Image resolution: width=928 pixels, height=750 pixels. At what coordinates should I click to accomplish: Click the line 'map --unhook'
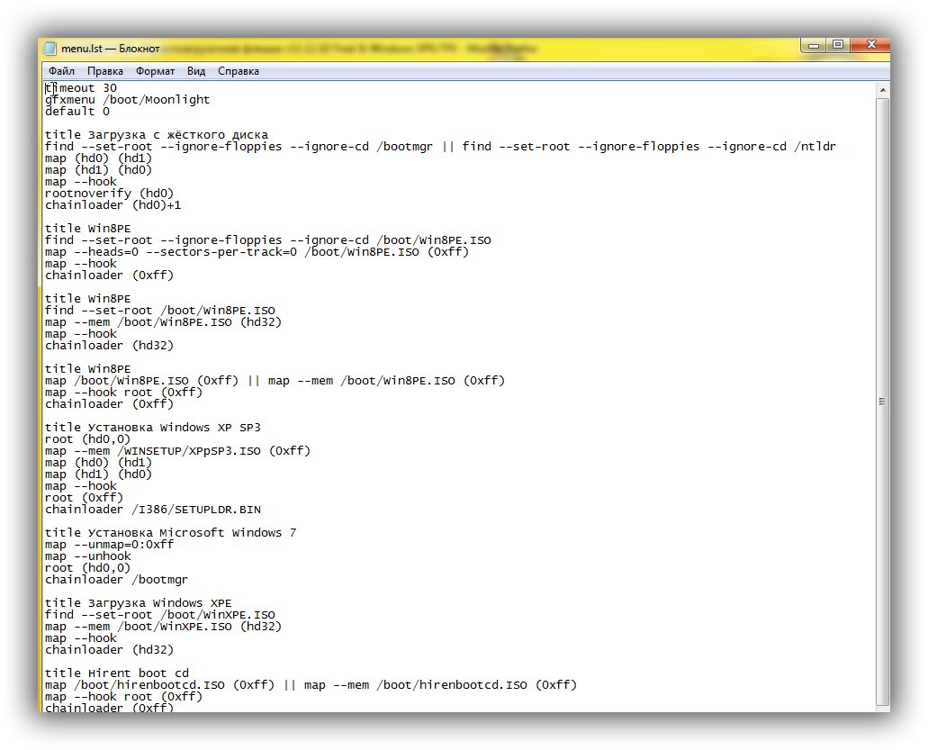[x=88, y=556]
